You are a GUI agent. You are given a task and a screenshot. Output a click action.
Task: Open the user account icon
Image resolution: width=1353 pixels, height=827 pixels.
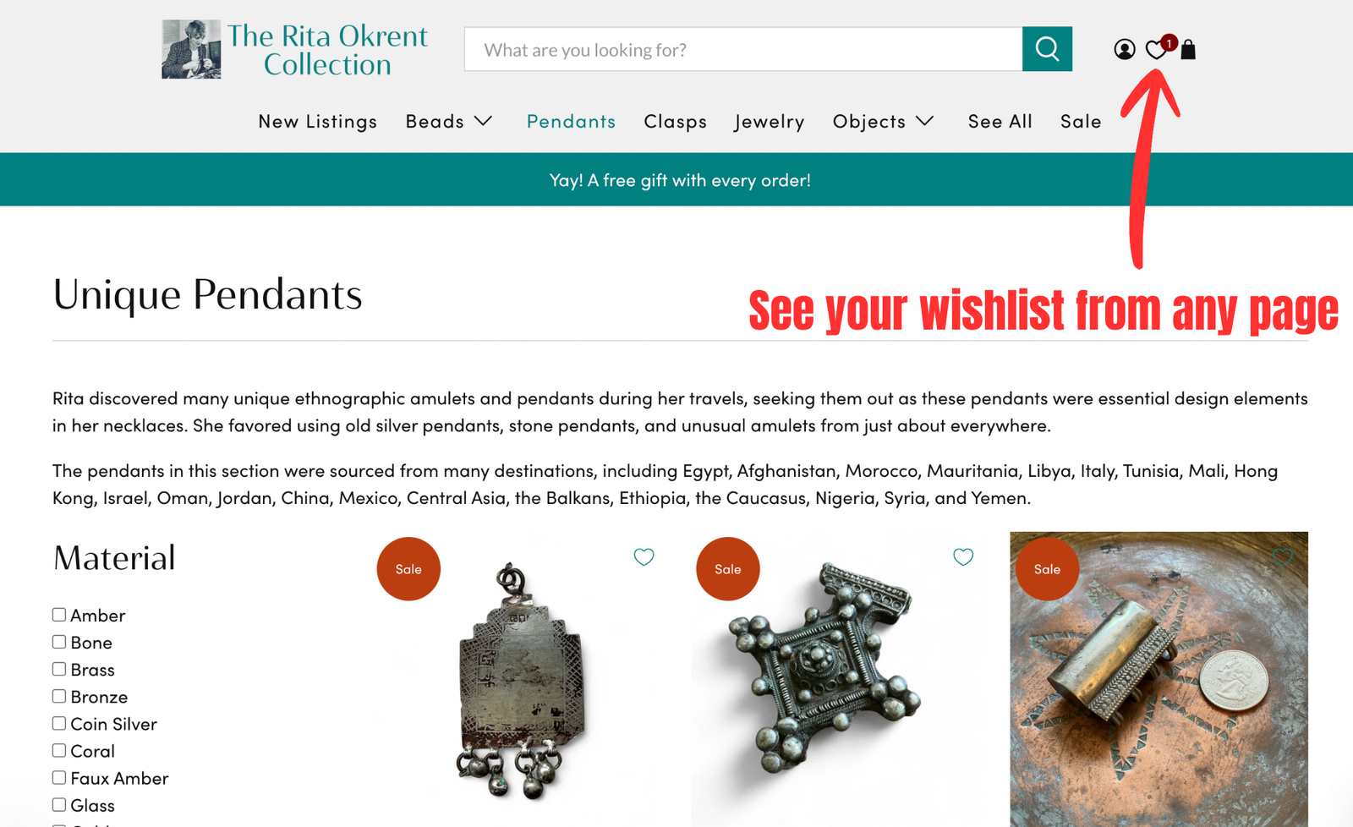point(1124,50)
